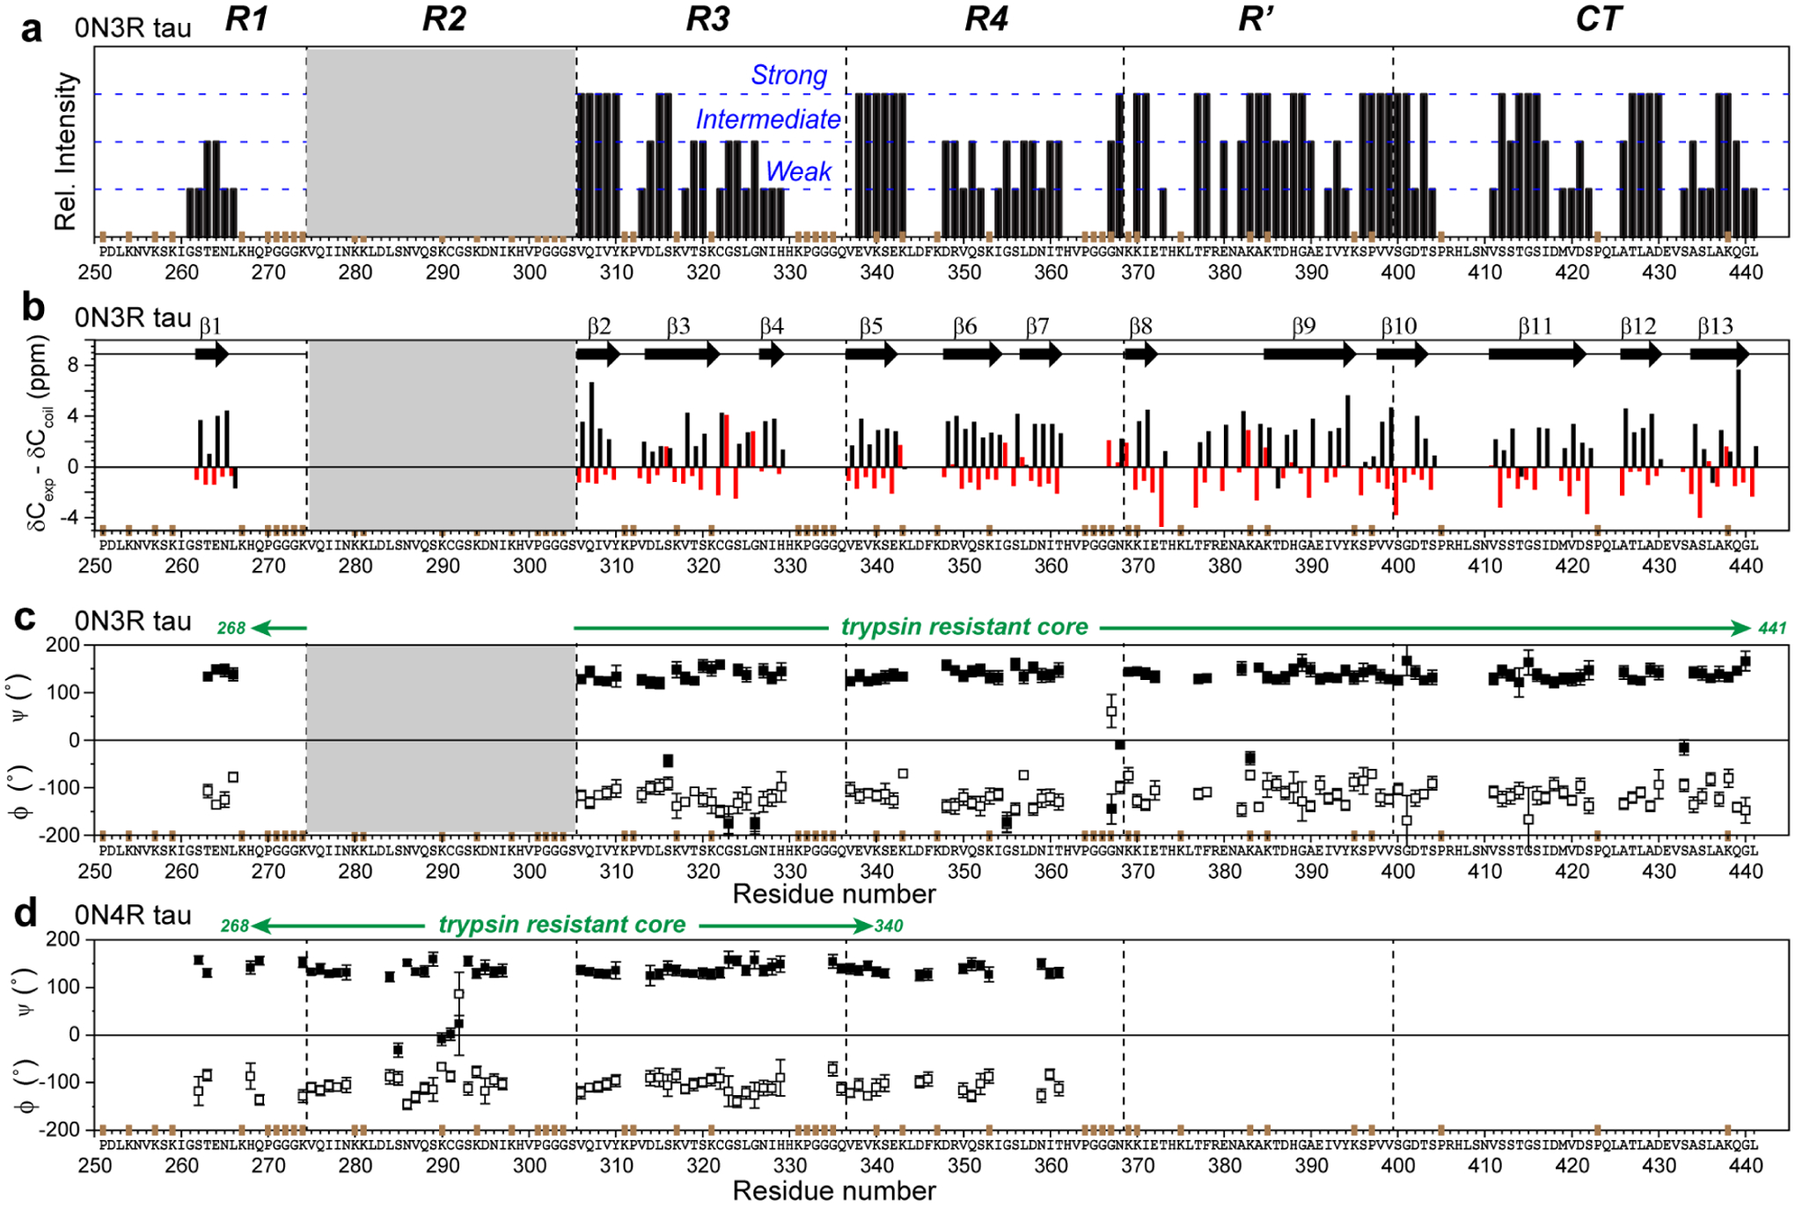The width and height of the screenshot is (1795, 1206).
Task: Click the 'Strong' intensity label
Action: tap(788, 76)
